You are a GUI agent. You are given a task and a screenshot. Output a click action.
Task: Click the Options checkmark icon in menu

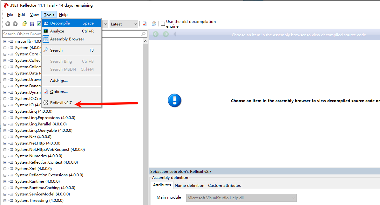pos(46,92)
